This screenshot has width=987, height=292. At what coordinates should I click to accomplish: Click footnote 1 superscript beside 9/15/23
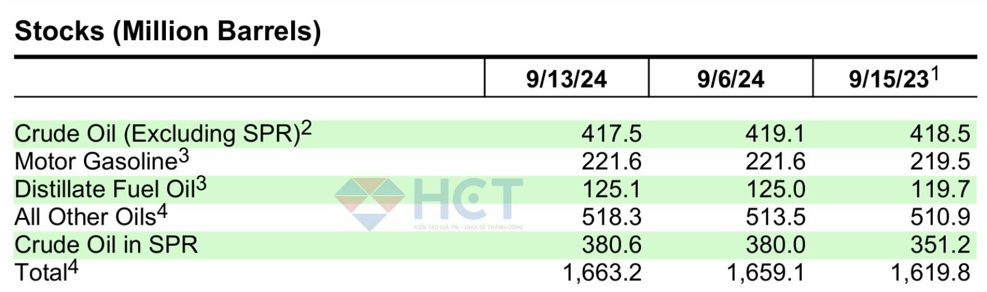935,73
